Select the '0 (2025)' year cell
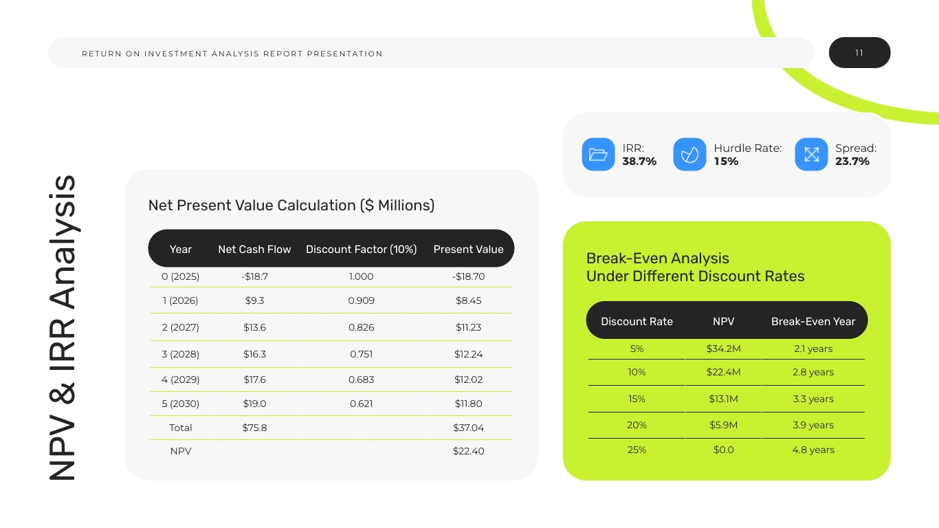The image size is (939, 528). tap(181, 276)
